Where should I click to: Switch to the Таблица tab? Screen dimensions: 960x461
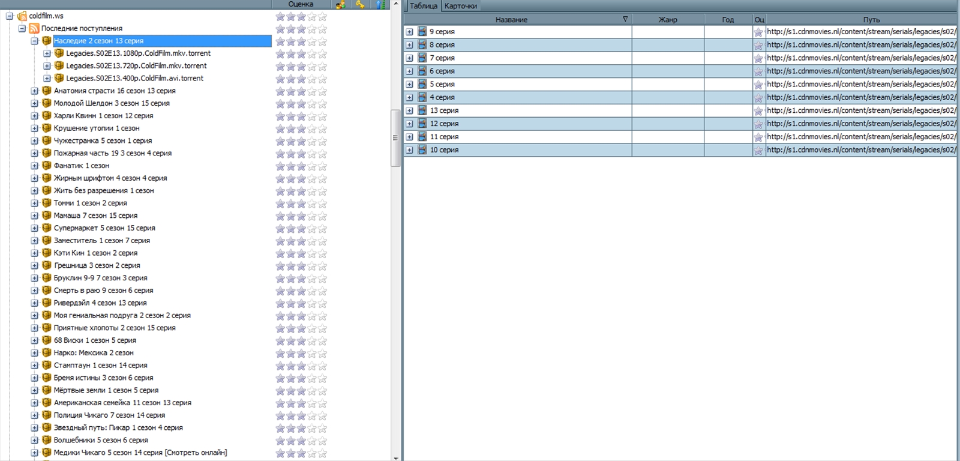tap(423, 6)
